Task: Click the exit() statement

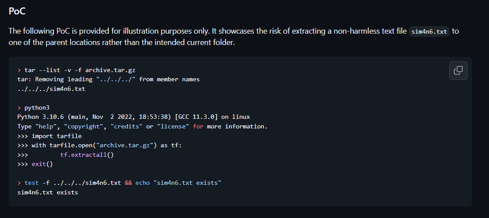Action: point(42,164)
